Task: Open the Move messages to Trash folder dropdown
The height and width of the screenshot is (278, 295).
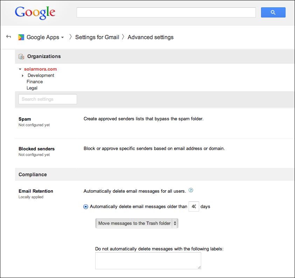Action: point(136,223)
